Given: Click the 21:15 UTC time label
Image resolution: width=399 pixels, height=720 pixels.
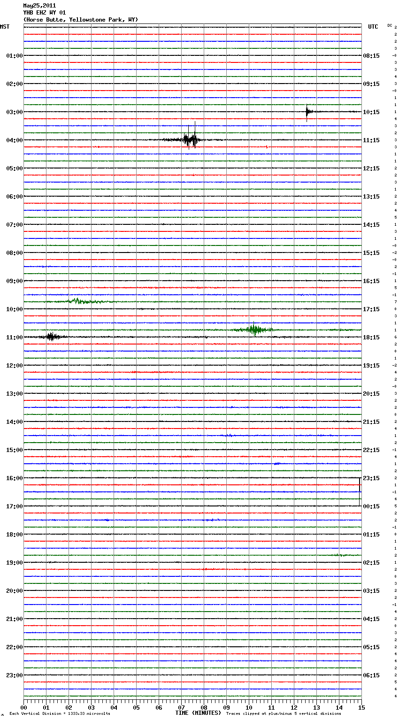Looking at the screenshot, I should point(371,422).
